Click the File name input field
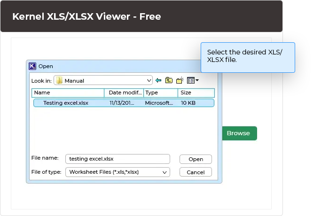The height and width of the screenshot is (216, 329). pos(117,159)
